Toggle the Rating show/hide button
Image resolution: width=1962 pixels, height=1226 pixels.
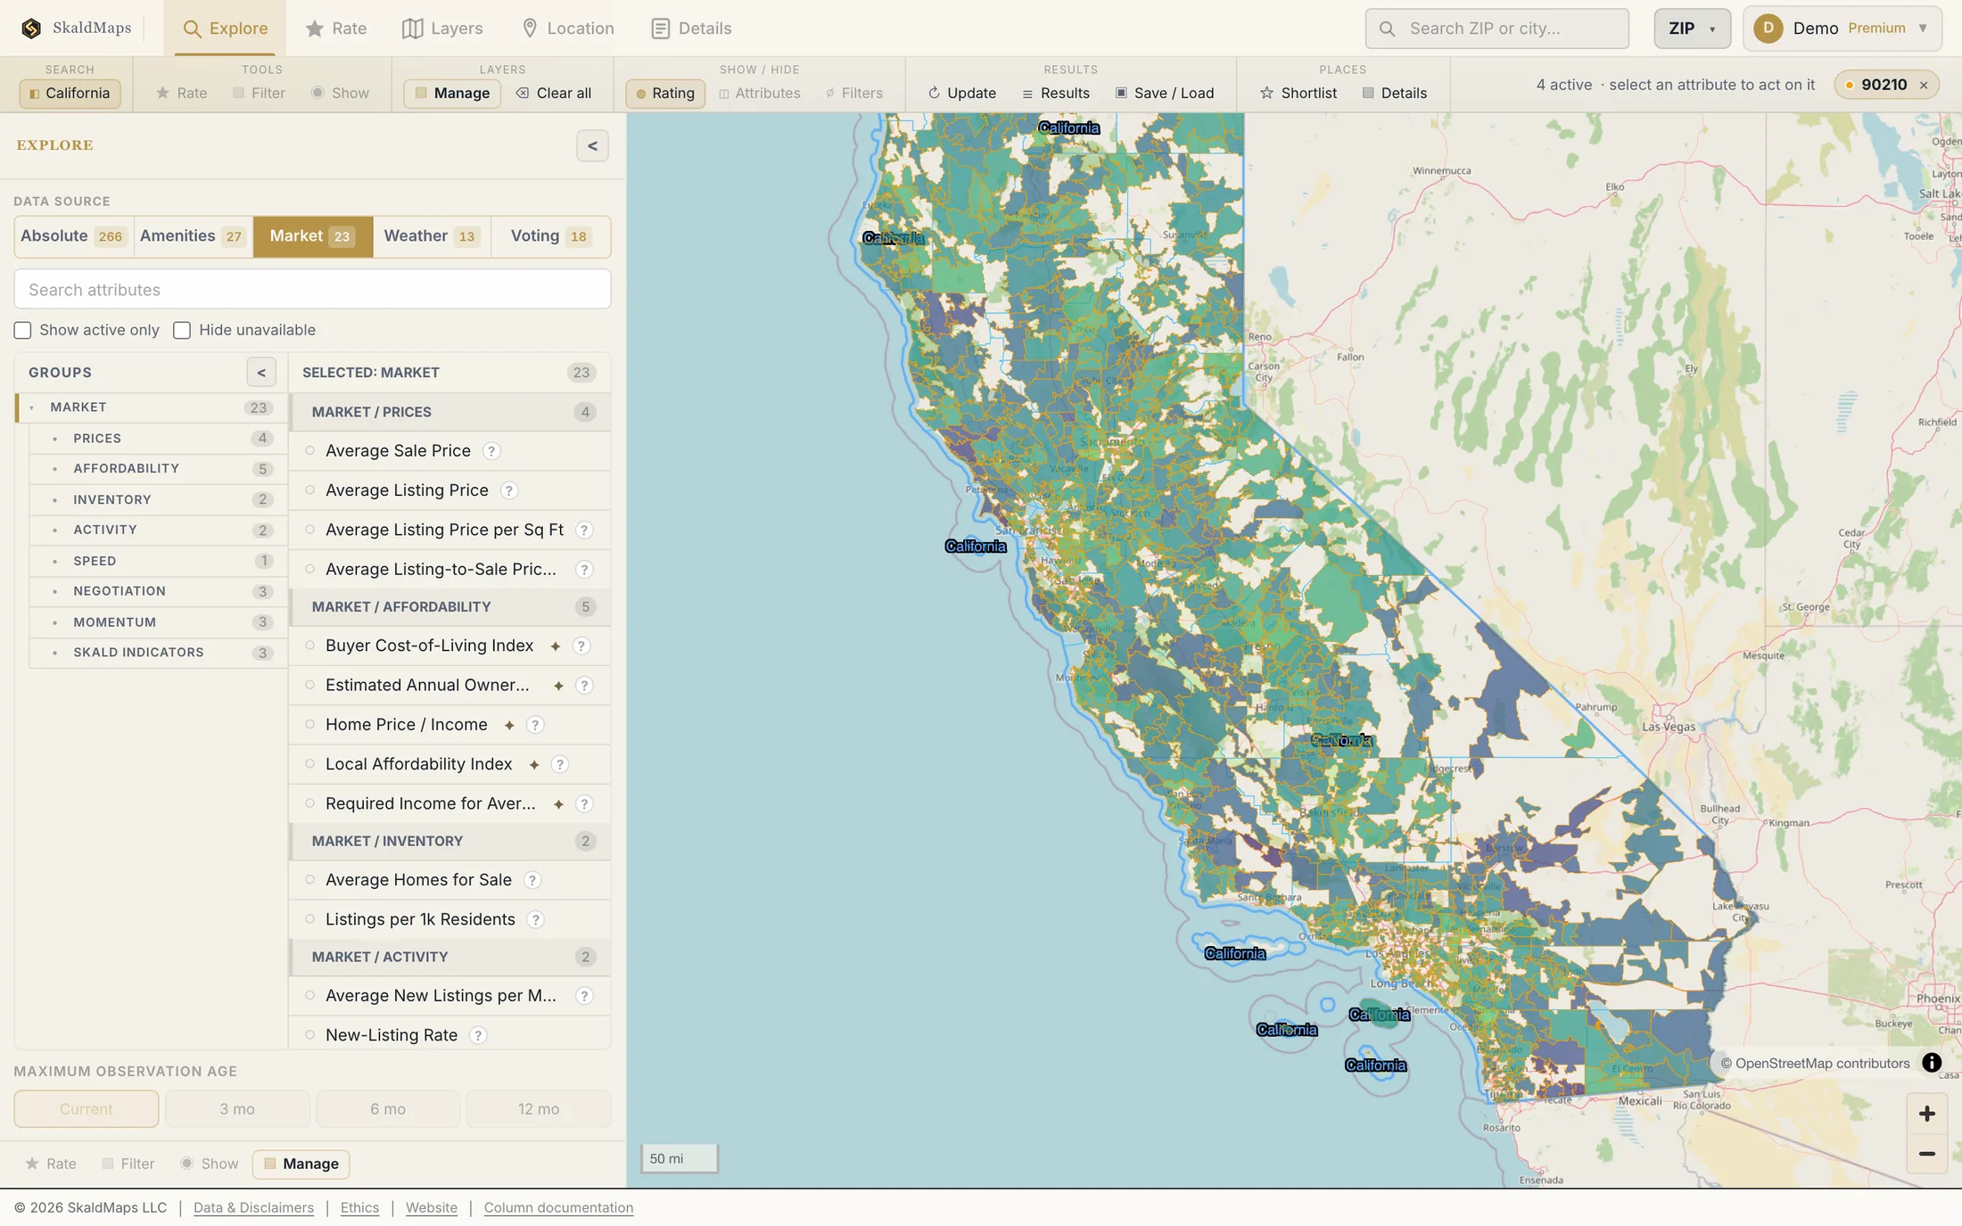pyautogui.click(x=665, y=93)
